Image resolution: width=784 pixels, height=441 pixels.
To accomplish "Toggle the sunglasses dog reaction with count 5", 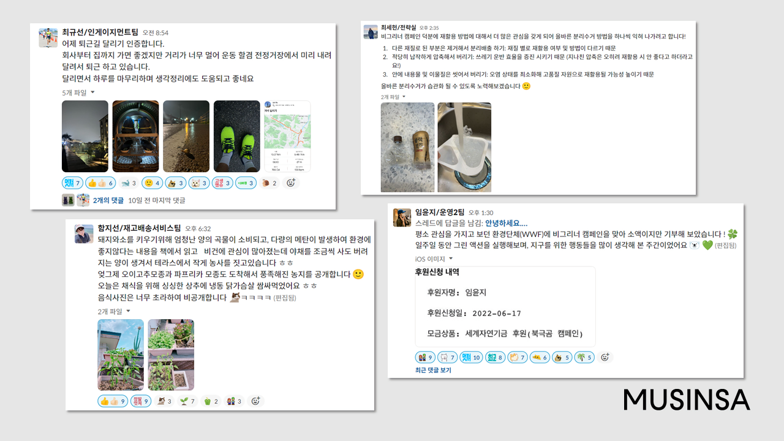I will tap(562, 357).
